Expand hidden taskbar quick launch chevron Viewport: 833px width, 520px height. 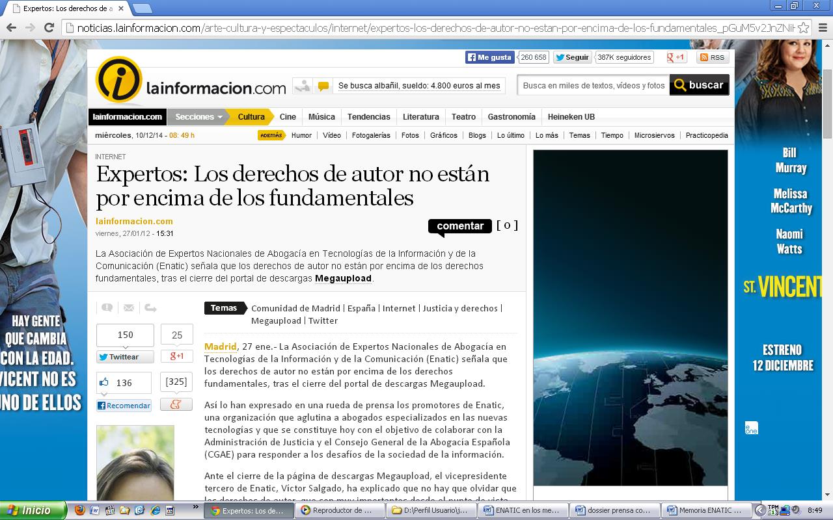[x=195, y=508]
